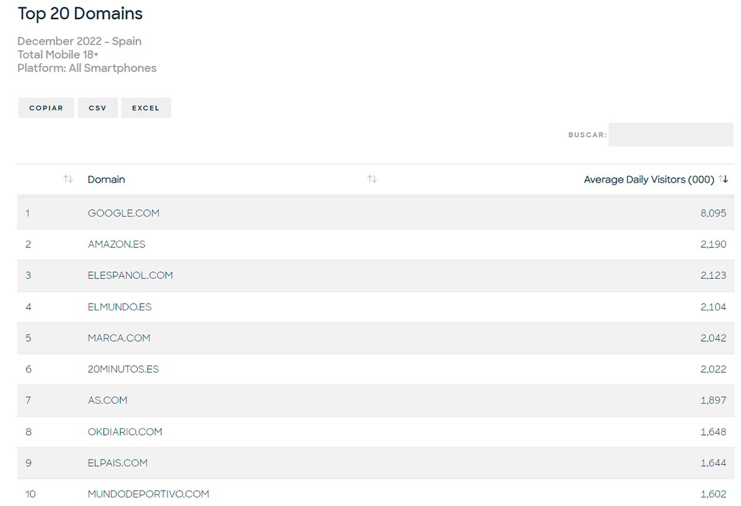Export table using the CSV button

[x=98, y=108]
